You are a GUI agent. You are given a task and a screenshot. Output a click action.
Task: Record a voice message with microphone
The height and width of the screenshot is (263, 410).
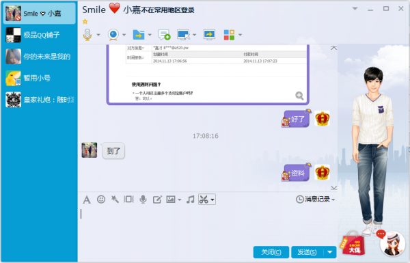(143, 199)
